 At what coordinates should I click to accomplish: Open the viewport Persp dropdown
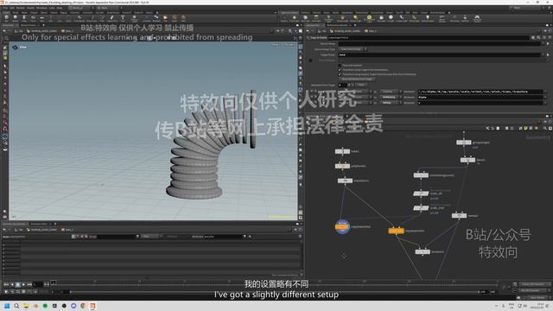276,45
